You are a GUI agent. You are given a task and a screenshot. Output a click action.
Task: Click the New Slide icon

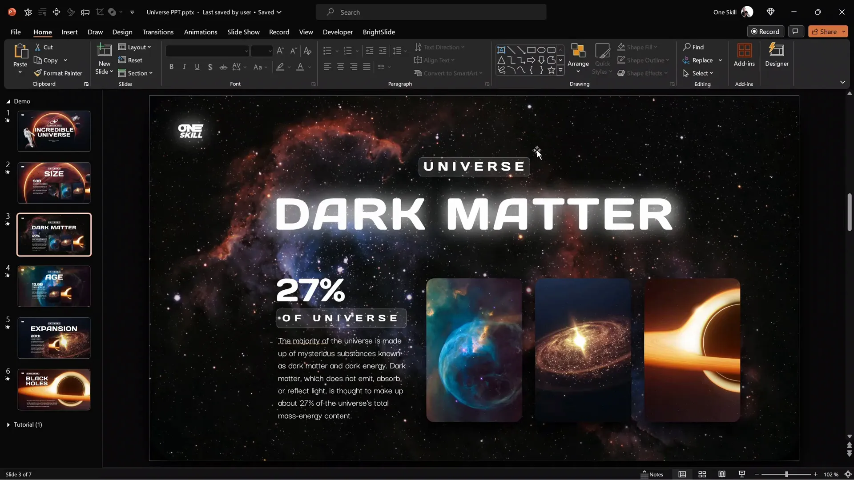click(105, 51)
